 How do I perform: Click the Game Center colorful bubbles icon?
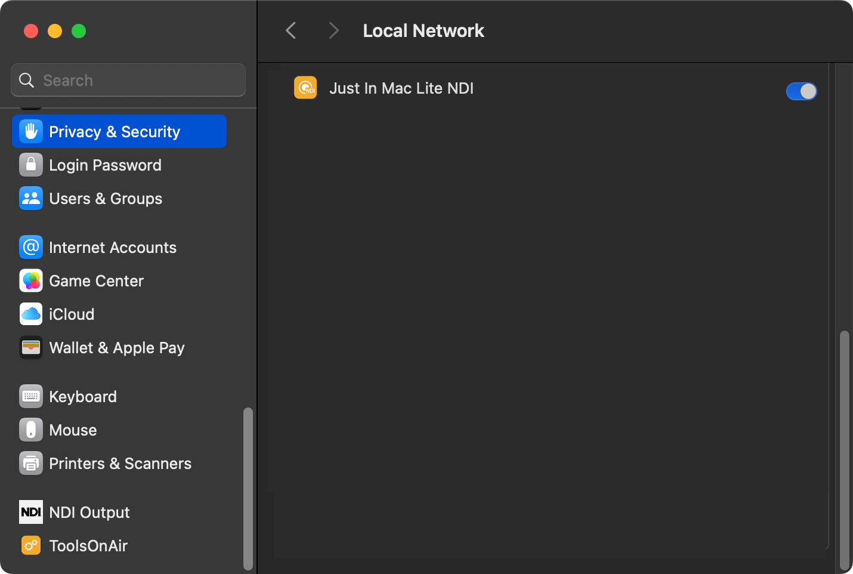tap(31, 280)
